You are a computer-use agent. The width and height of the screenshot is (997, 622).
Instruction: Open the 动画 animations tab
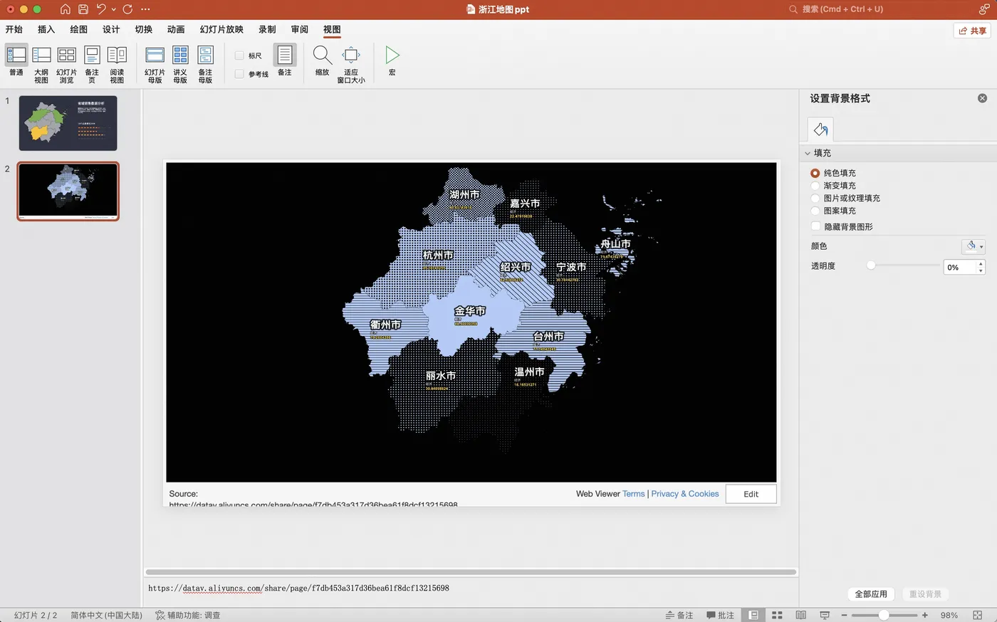[x=176, y=29]
